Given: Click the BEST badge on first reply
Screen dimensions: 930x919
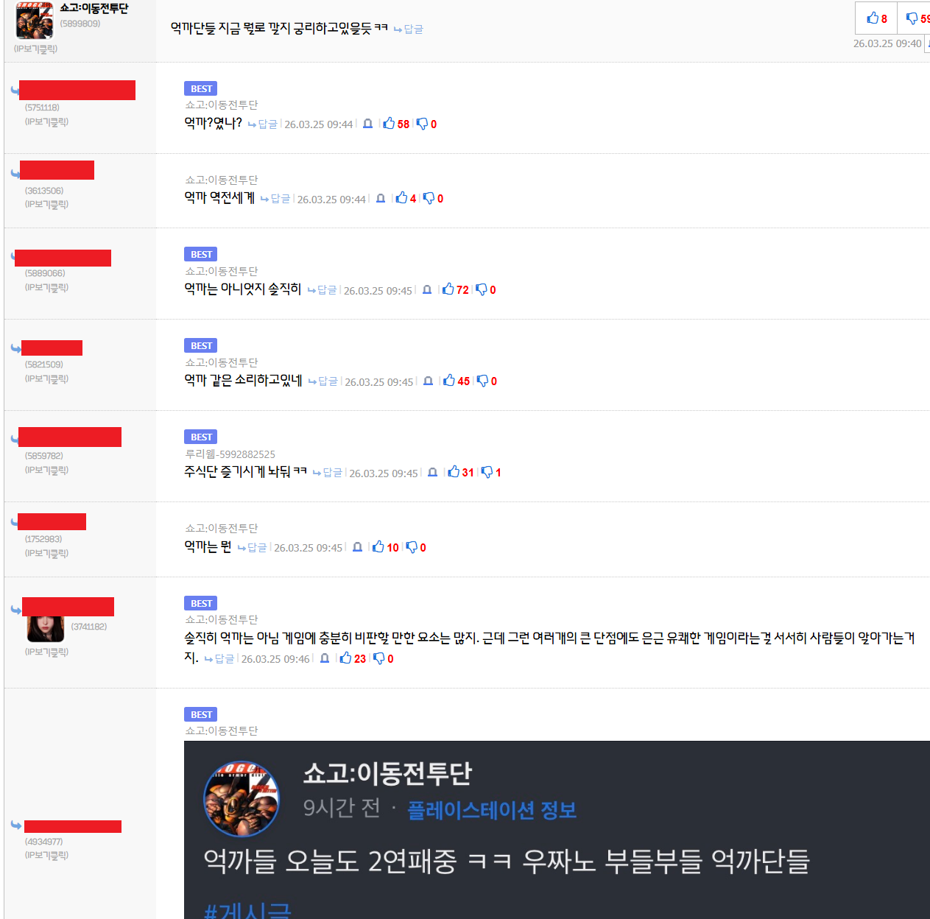Looking at the screenshot, I should (201, 88).
